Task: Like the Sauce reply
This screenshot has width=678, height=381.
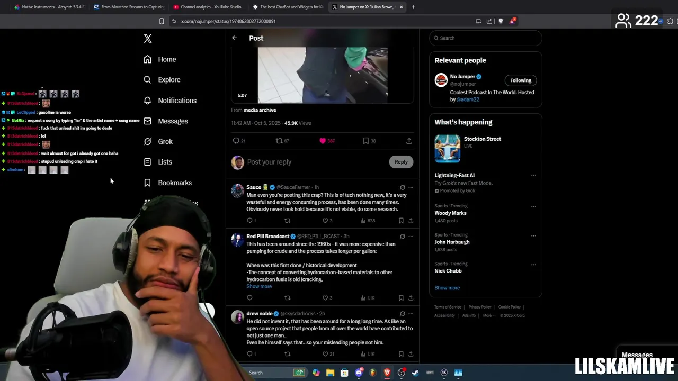Action: (x=325, y=221)
